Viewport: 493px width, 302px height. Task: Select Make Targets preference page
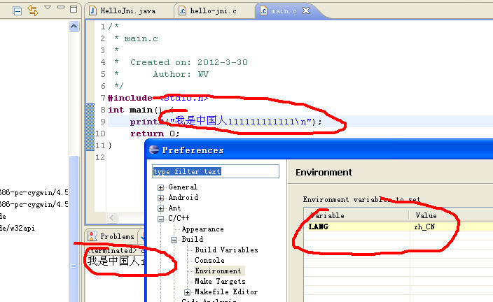220,281
